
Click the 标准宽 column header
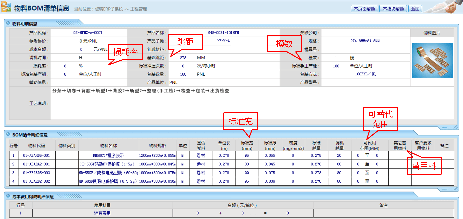pyautogui.click(x=247, y=145)
